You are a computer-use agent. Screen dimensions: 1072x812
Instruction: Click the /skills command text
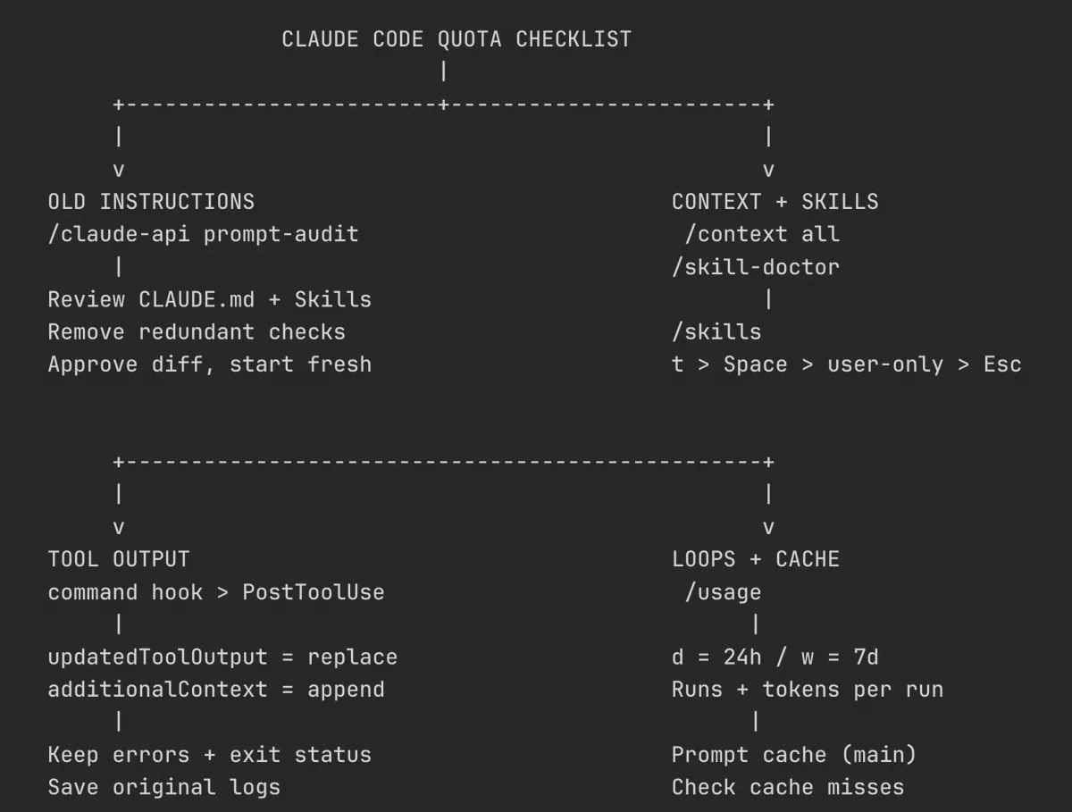716,331
